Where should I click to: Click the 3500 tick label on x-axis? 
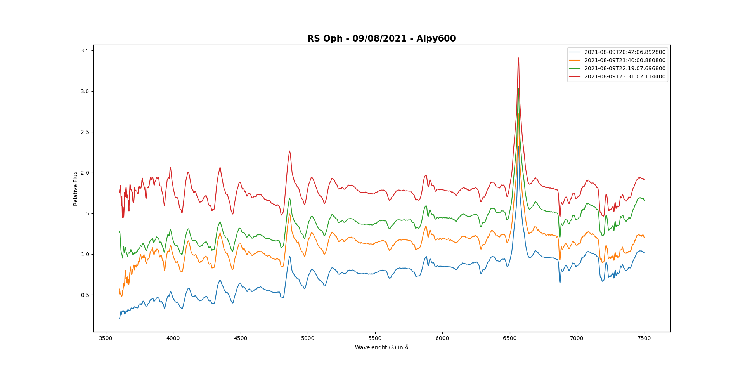click(106, 338)
